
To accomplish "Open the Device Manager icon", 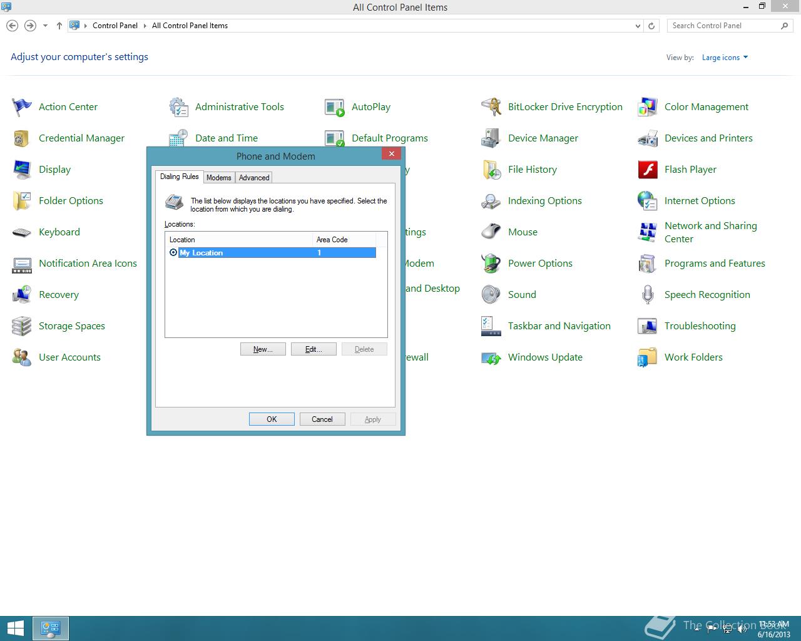I will tap(491, 138).
